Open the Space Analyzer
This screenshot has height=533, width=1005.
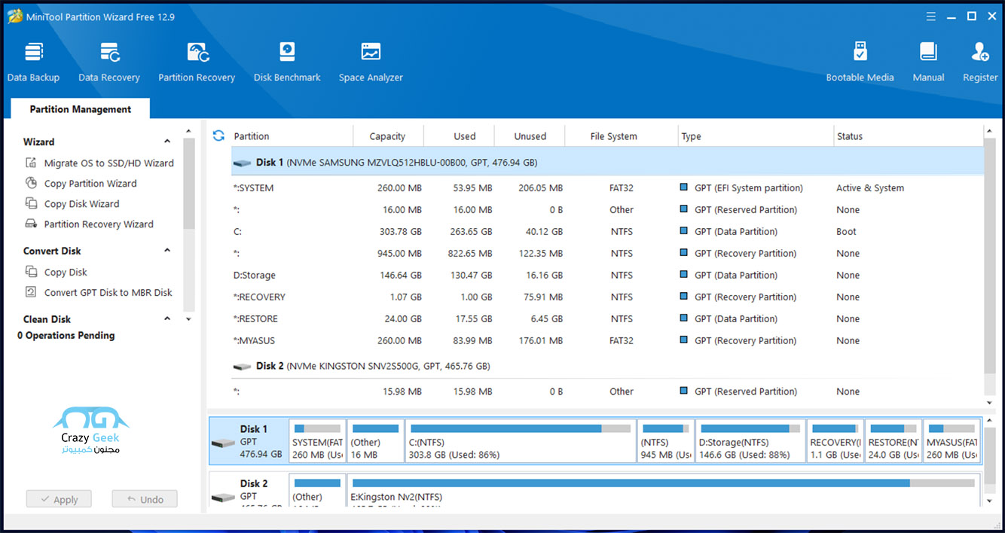[x=370, y=59]
